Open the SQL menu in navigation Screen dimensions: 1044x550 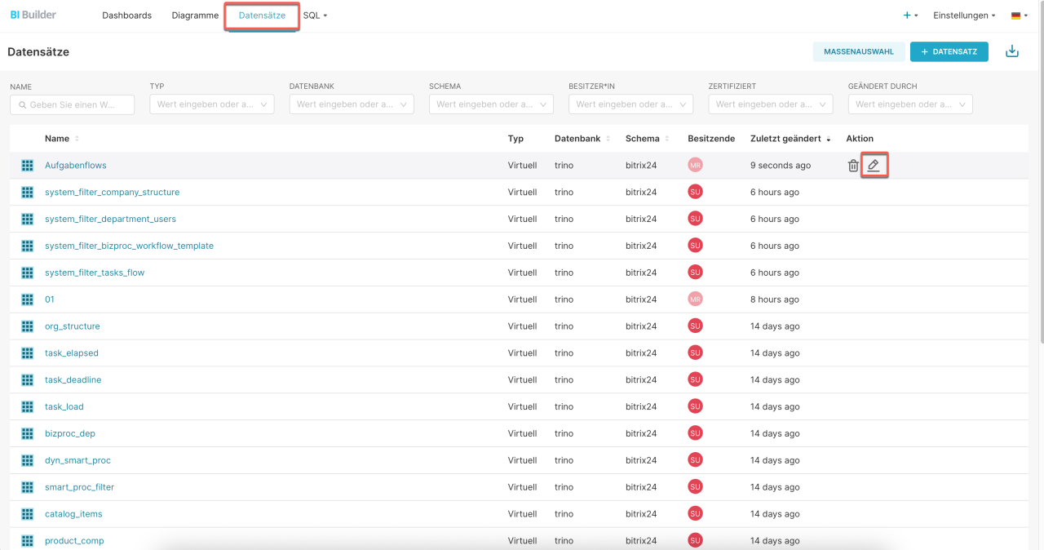(x=314, y=16)
